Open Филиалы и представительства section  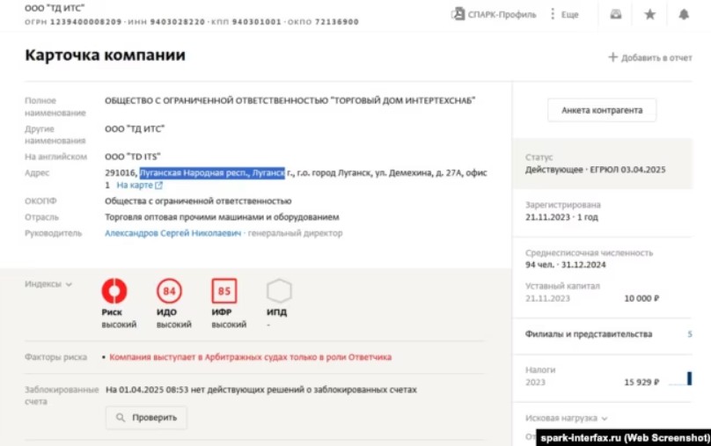pyautogui.click(x=589, y=334)
